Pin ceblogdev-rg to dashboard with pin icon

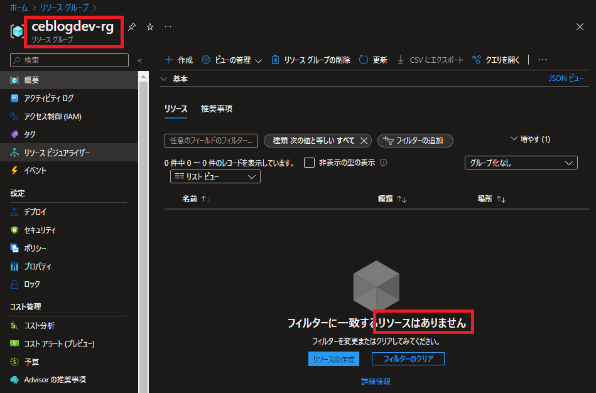pos(132,27)
